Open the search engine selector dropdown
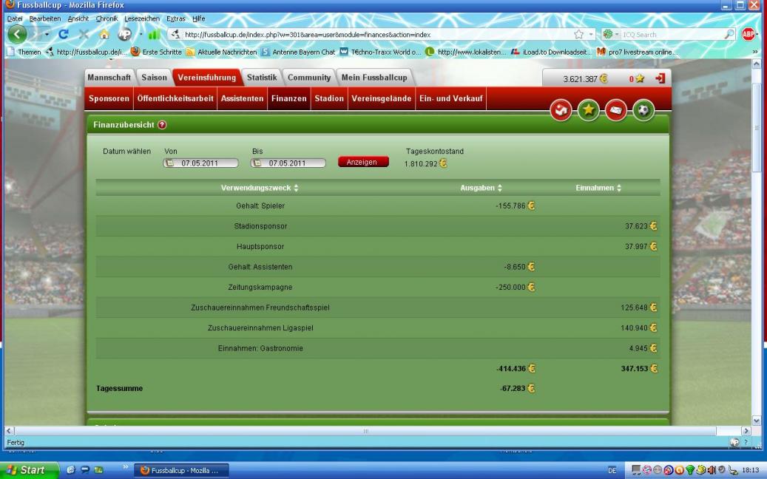767x479 pixels. point(611,34)
